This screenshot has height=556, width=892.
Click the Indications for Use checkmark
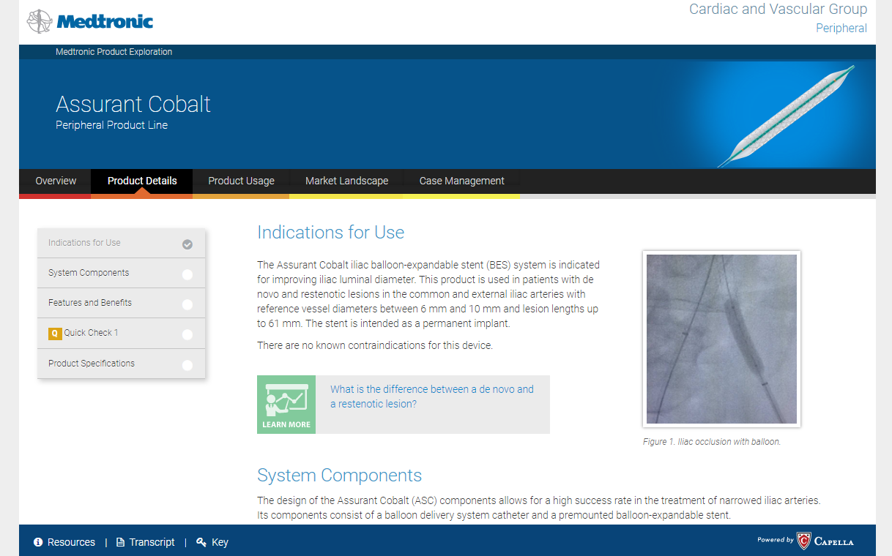pyautogui.click(x=187, y=244)
